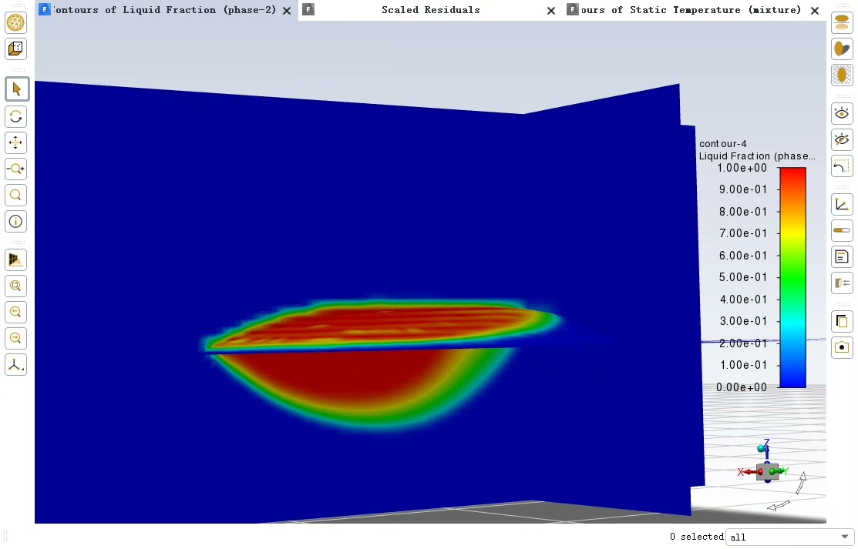Click the red X axis of triad
The width and height of the screenshot is (858, 549).
tap(749, 472)
